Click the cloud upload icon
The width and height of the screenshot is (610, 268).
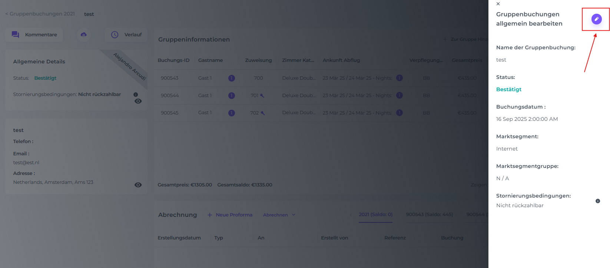[84, 34]
